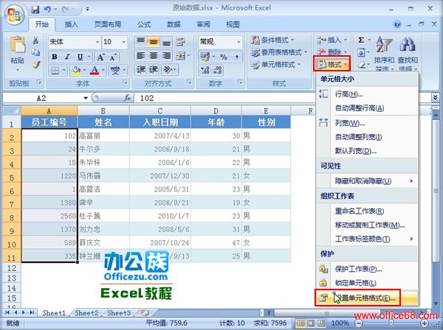Align text left
Viewport: 443px width, 330px height.
tap(140, 56)
